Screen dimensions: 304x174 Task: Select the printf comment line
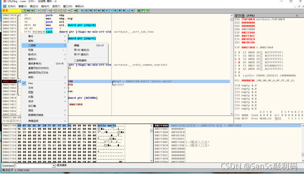[119, 85]
